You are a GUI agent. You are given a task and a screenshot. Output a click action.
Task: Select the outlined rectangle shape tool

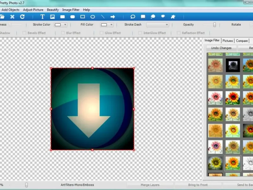83,17
